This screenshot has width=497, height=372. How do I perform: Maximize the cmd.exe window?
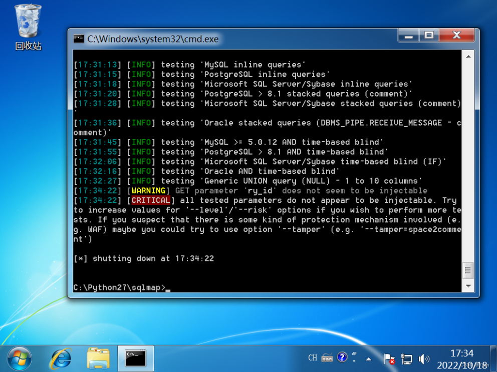coord(429,35)
